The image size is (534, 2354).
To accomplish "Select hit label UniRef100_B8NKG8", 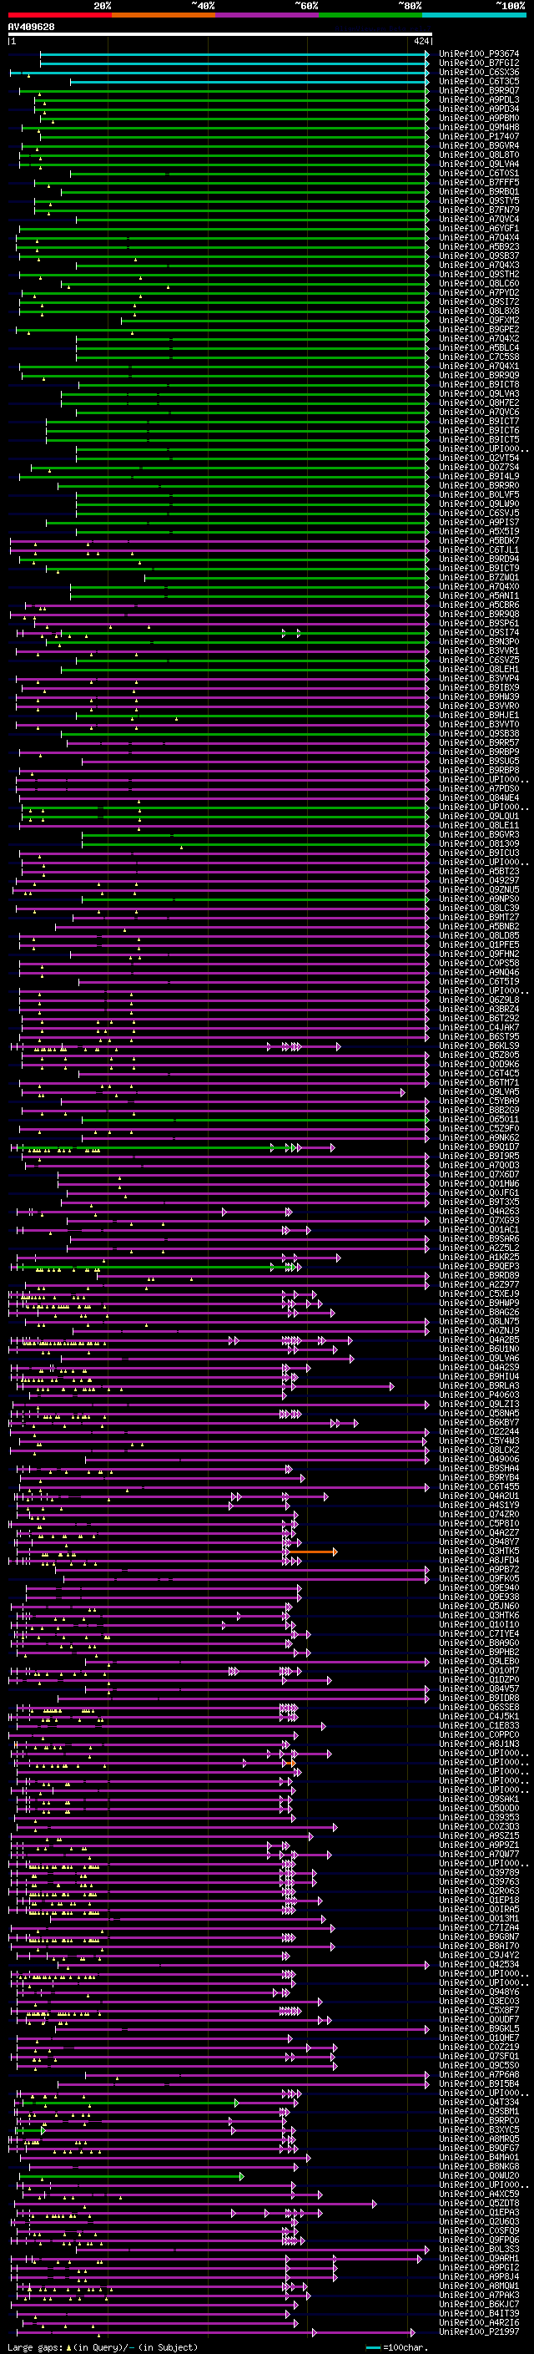I will [478, 2166].
